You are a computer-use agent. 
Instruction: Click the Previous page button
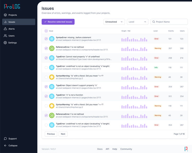(x=51, y=134)
